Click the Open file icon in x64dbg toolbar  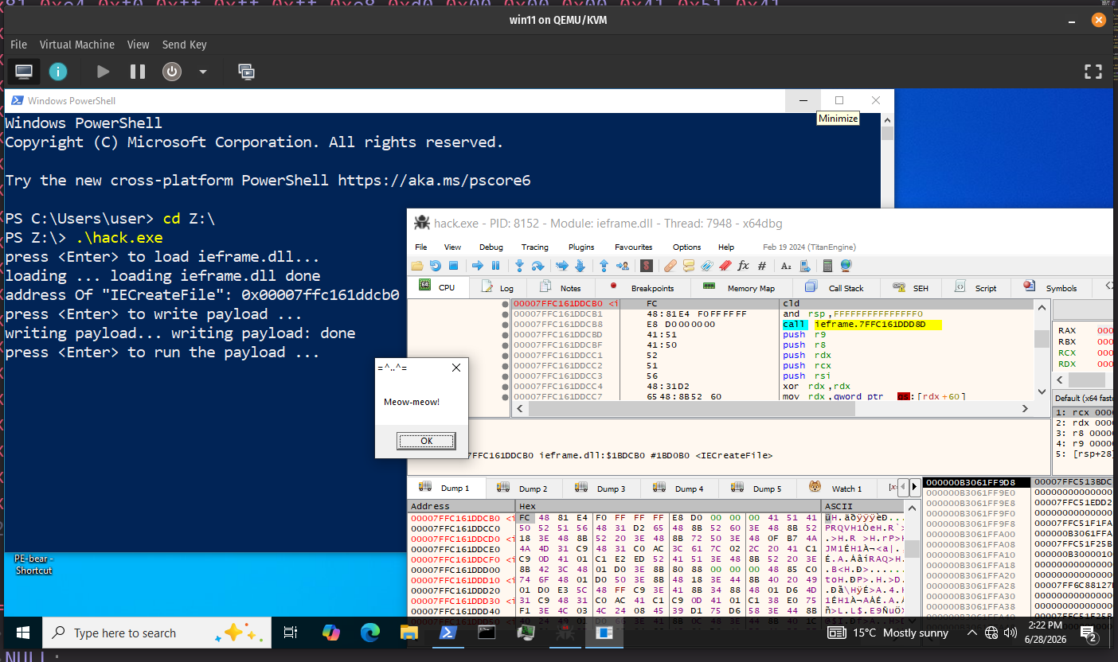click(x=417, y=266)
